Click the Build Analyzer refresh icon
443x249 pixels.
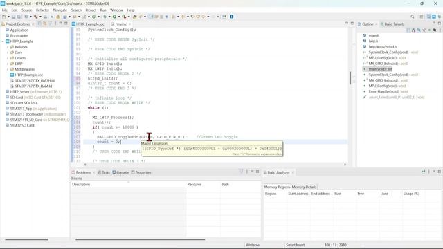[423, 172]
